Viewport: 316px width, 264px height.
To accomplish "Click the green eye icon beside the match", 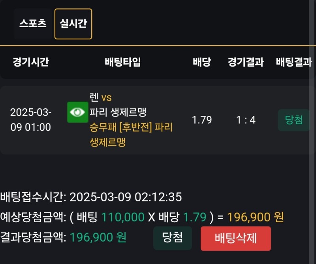I will pyautogui.click(x=77, y=112).
